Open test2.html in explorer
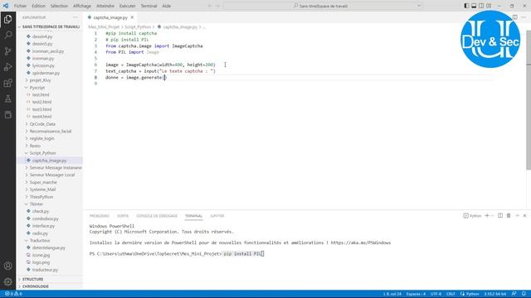This screenshot has height=298, width=531. (42, 102)
